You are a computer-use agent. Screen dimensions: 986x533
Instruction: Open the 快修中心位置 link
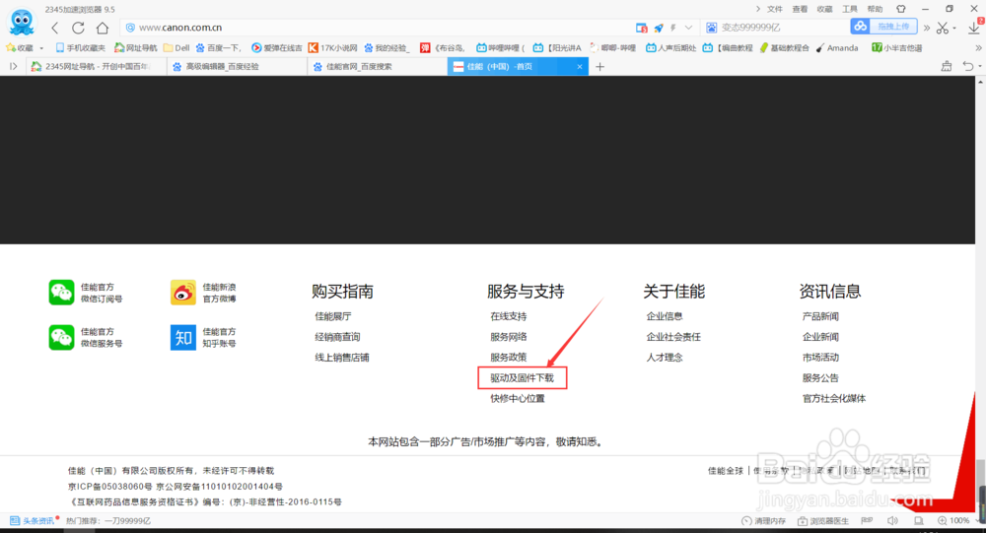pyautogui.click(x=518, y=398)
